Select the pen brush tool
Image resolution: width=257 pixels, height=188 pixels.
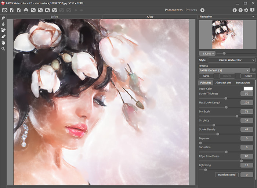(x=3, y=36)
